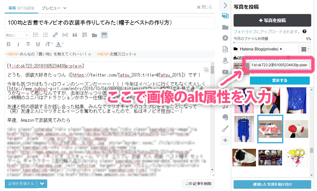Open editing options gear in sidebar
This screenshot has width=317, height=191.
point(225,38)
